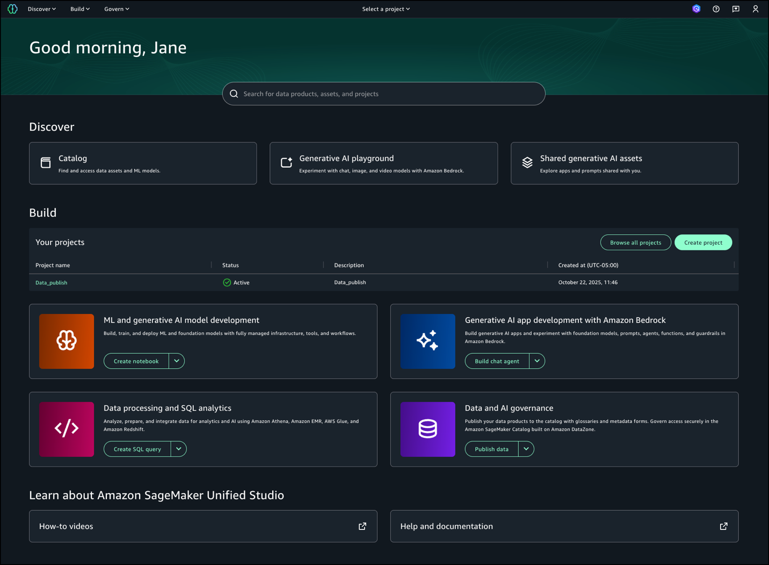Open the Data_publish project link
Image resolution: width=769 pixels, height=565 pixels.
click(52, 283)
